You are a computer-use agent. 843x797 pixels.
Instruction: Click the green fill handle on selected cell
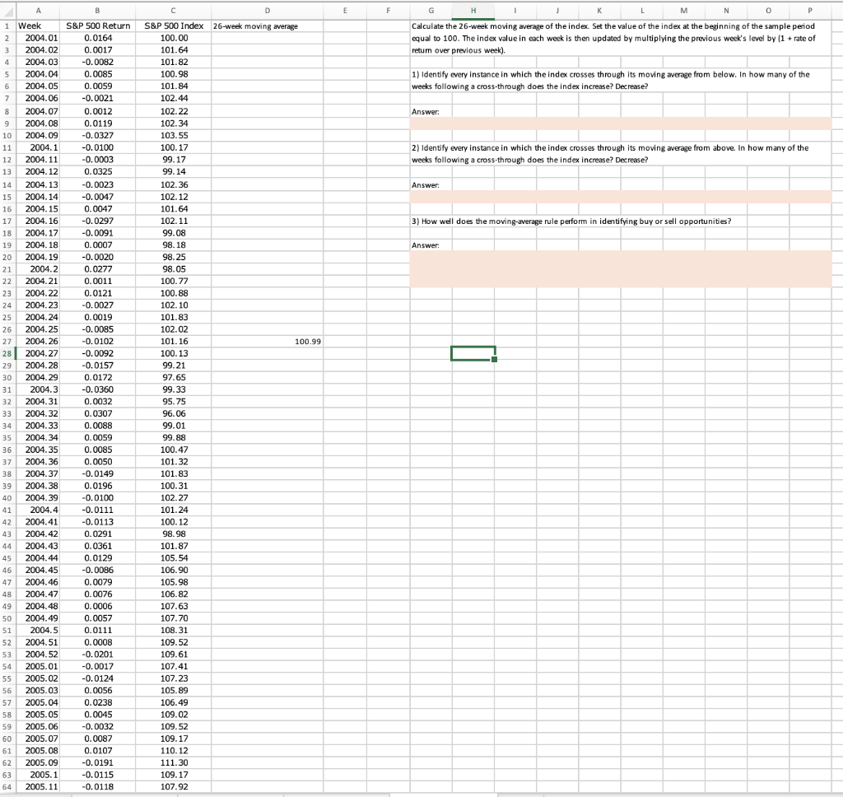(x=495, y=360)
